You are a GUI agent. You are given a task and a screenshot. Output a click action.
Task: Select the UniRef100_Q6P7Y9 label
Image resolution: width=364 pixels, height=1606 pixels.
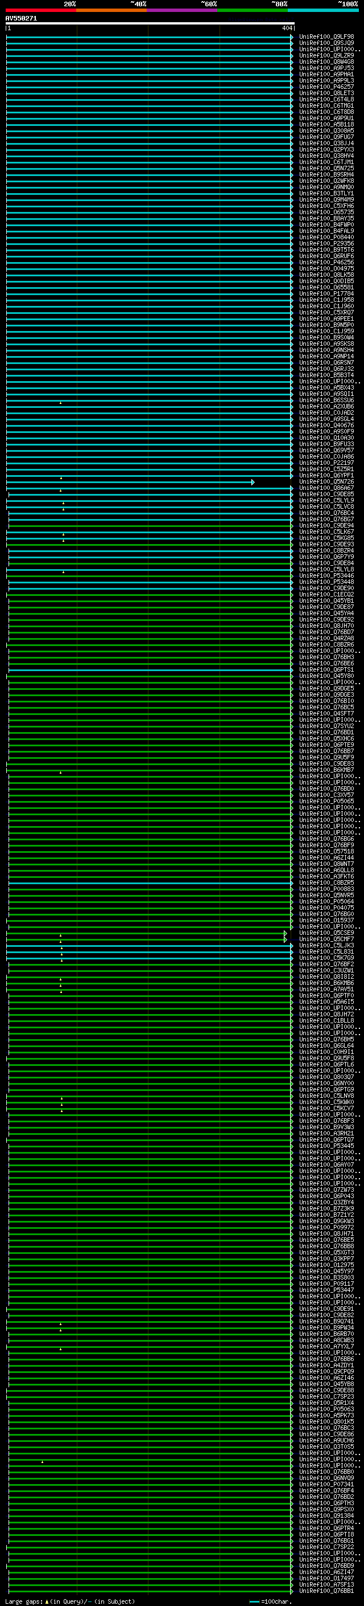tap(326, 557)
